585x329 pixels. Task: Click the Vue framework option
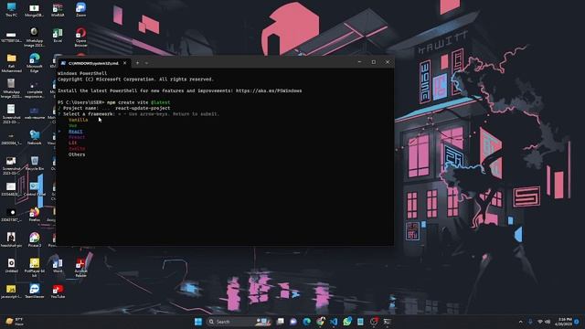coord(73,126)
